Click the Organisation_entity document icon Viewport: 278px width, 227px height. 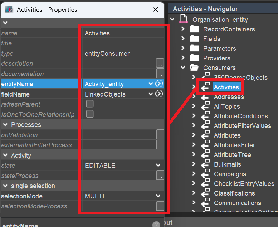(184, 19)
